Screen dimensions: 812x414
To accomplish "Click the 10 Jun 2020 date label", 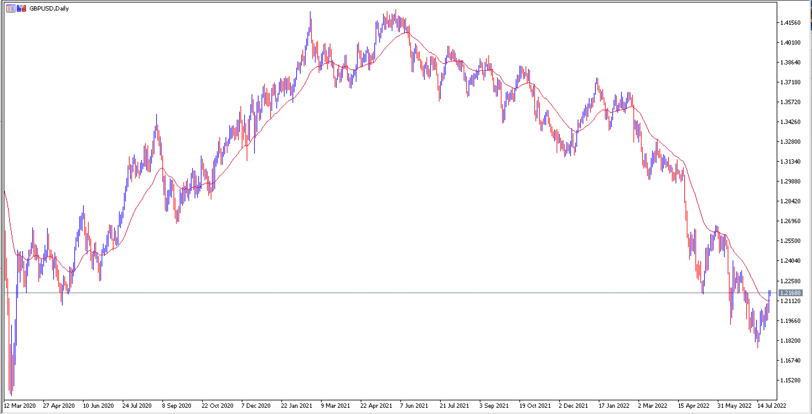I will click(98, 406).
